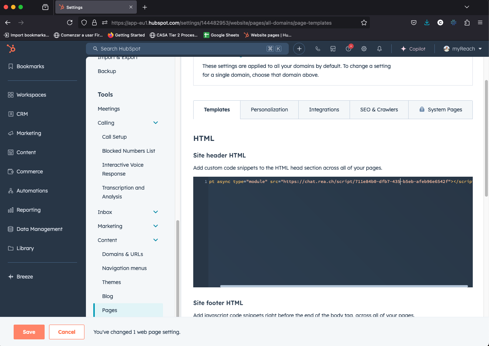Expand the Inbox settings chevron
The image size is (489, 346).
(x=156, y=212)
